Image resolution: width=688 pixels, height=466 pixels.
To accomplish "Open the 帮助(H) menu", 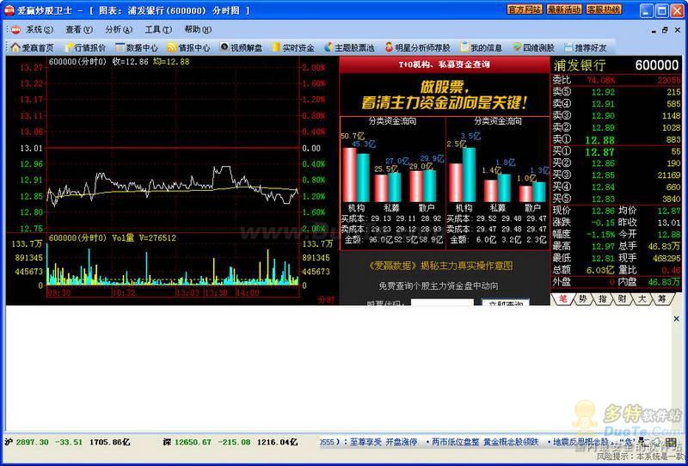I will (x=198, y=29).
